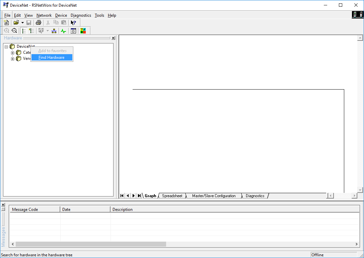The image size is (364, 258).
Task: Click the Paste clipboard icon
Action: [x=64, y=22]
